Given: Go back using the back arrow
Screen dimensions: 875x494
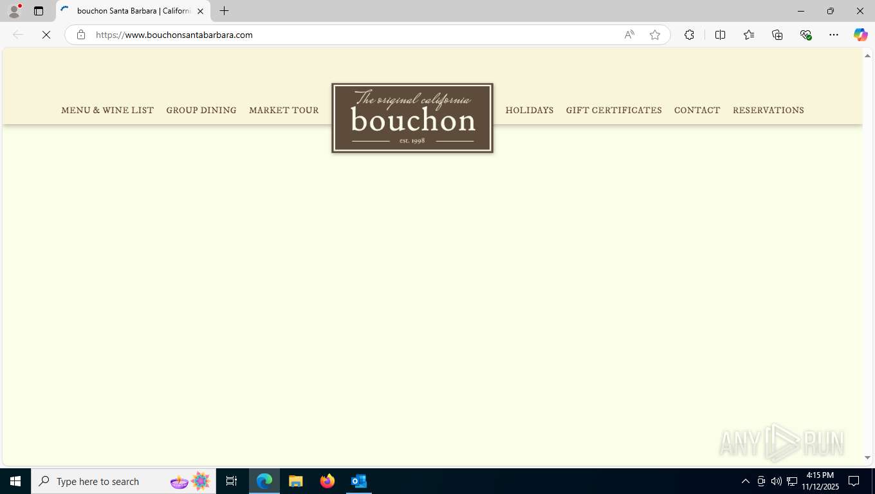Looking at the screenshot, I should point(18,35).
